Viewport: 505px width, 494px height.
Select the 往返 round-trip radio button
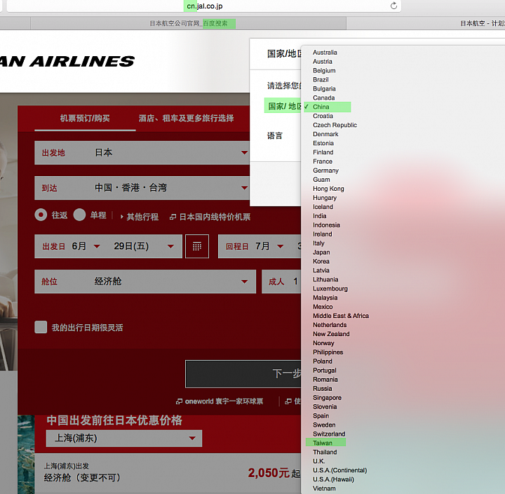41,215
